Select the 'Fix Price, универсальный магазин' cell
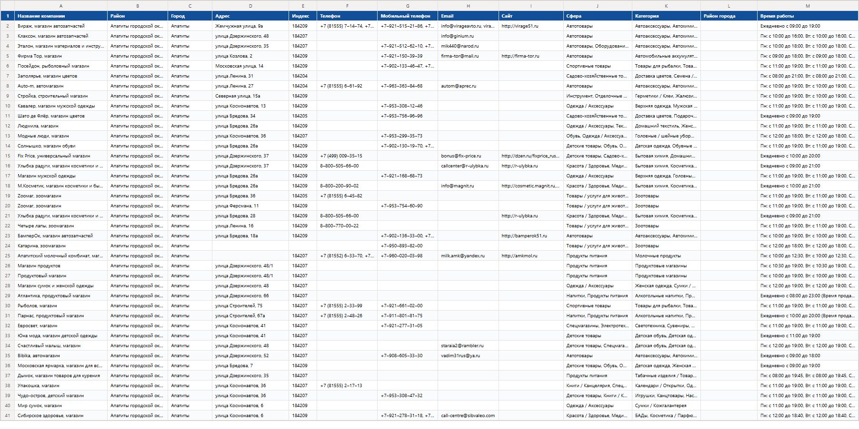The width and height of the screenshot is (859, 429). pyautogui.click(x=61, y=156)
